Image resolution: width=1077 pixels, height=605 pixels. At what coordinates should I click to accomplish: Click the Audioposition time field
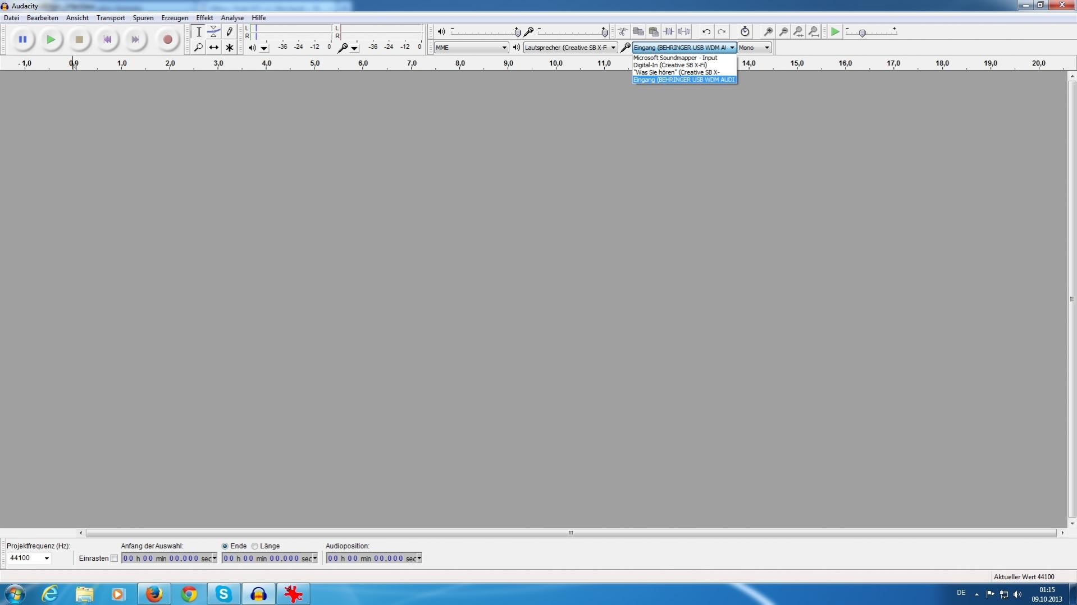click(373, 558)
